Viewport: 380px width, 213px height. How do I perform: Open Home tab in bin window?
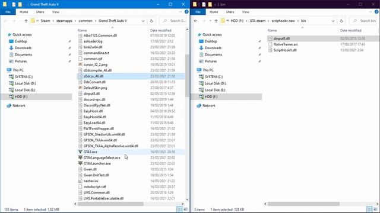[x=214, y=12]
